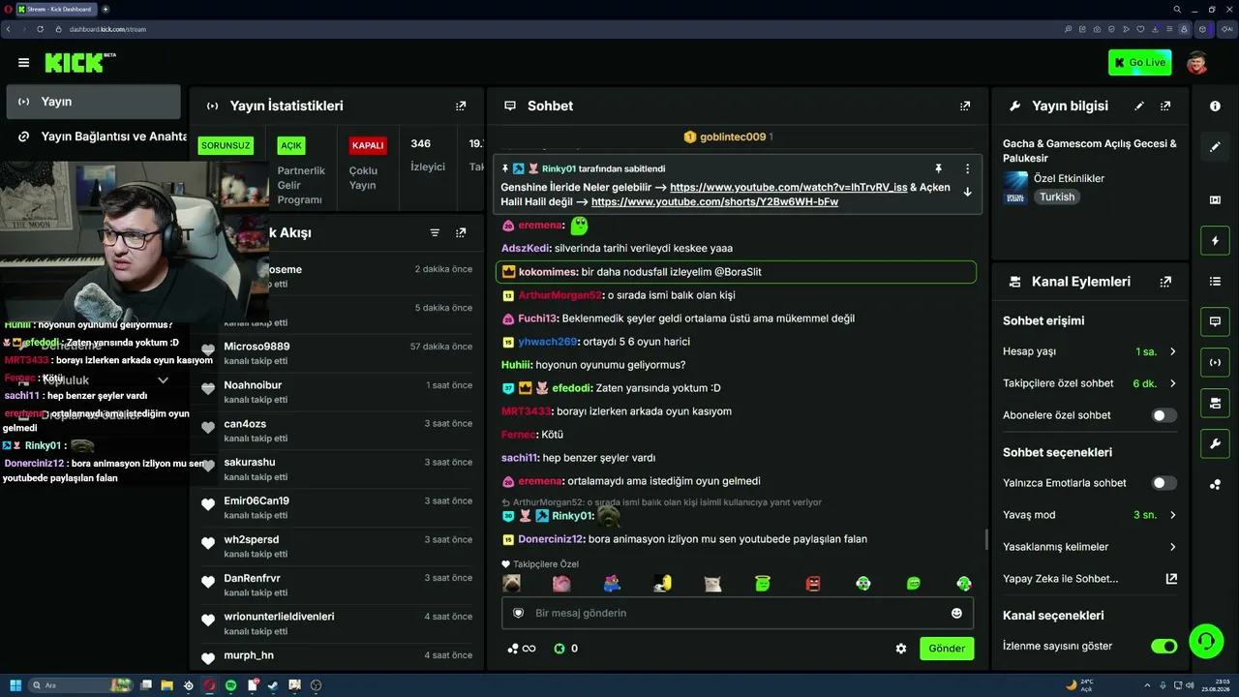1239x697 pixels.
Task: Click the KAPALI status badge
Action: (368, 145)
